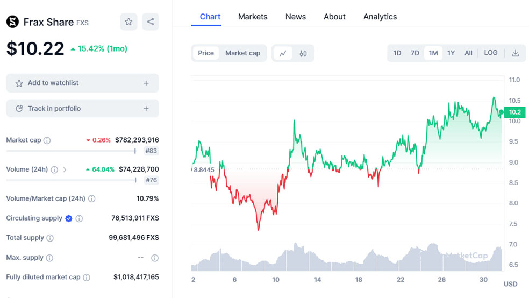Click pie icon in Track in portfolio
529x298 pixels.
tap(19, 108)
